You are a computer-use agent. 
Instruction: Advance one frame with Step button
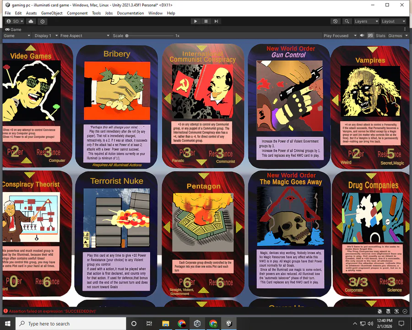point(216,22)
